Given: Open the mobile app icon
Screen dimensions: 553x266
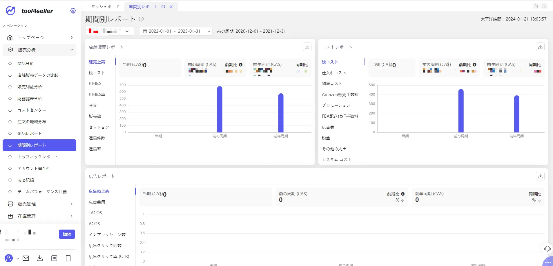Looking at the screenshot, I should pos(68,258).
